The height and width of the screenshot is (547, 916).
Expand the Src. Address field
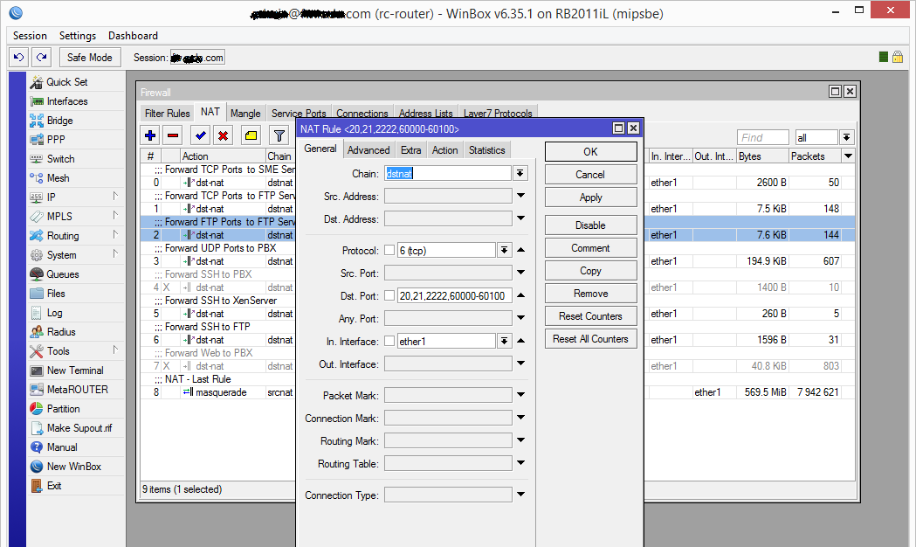[x=520, y=196]
